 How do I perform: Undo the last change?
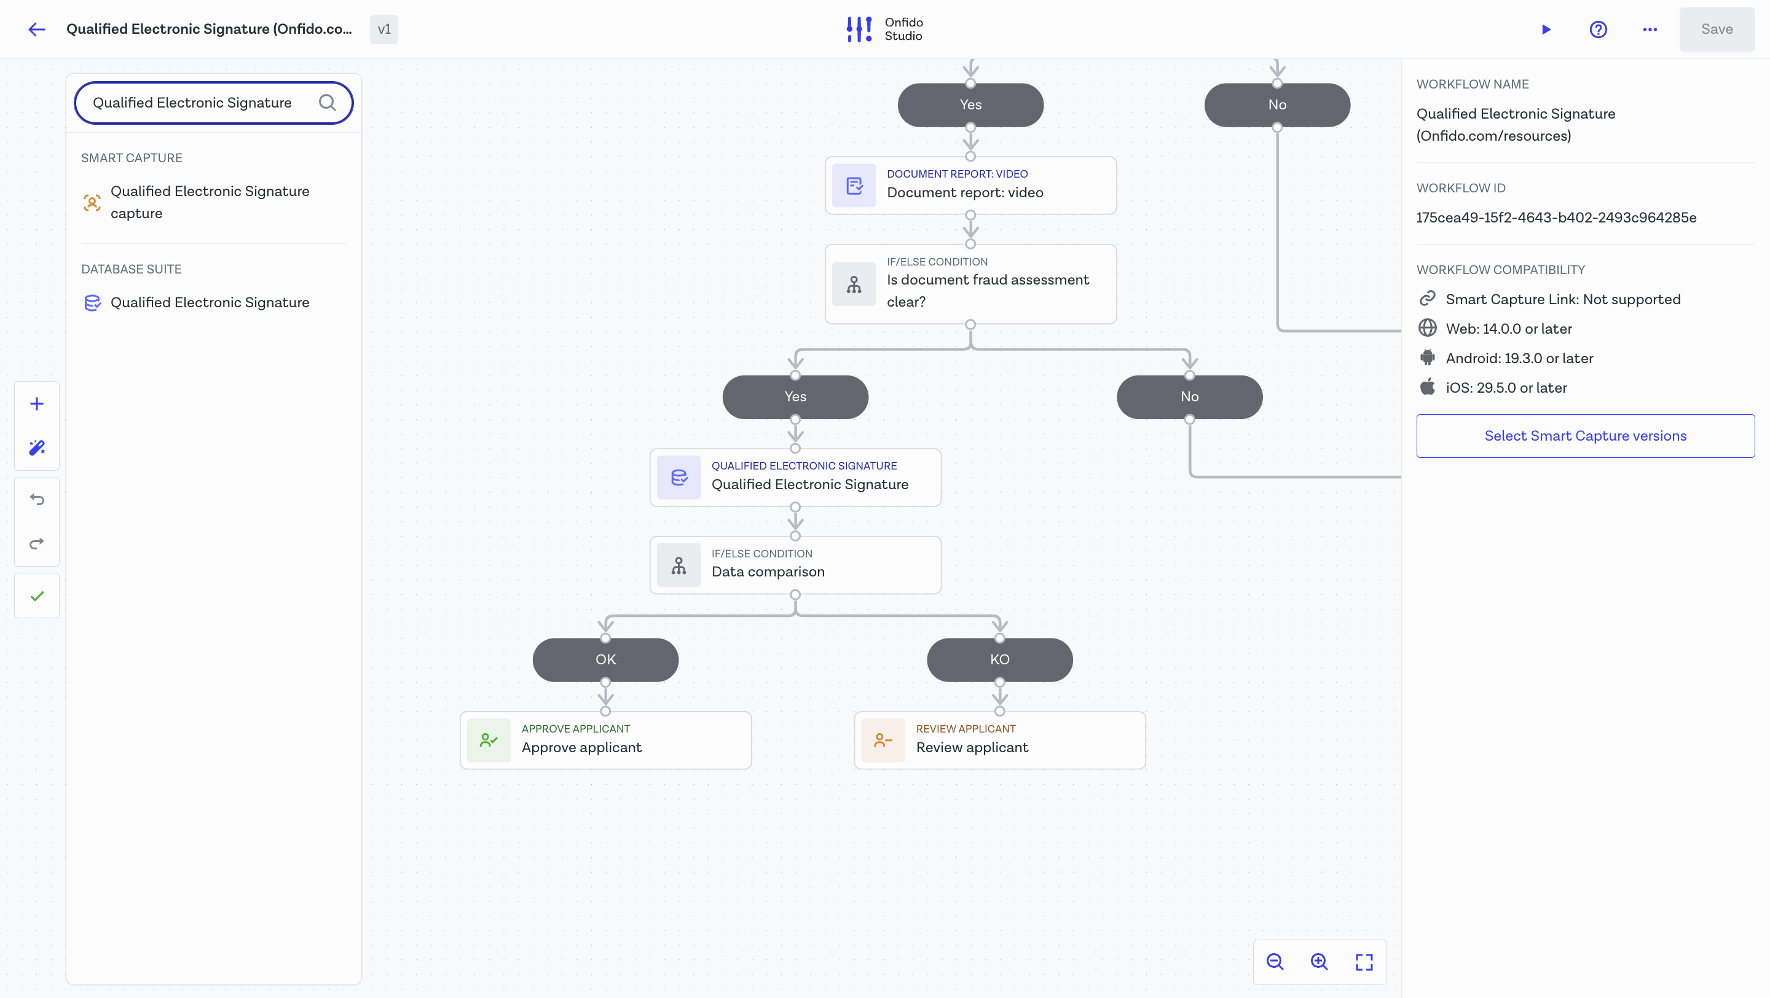click(37, 500)
